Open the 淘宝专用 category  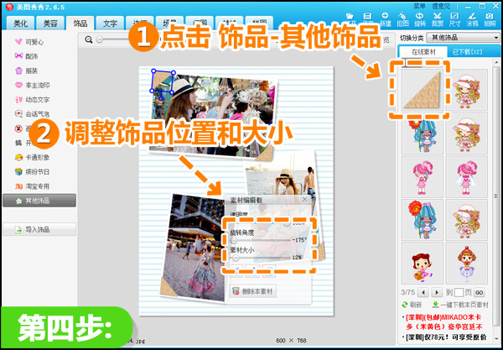(37, 185)
